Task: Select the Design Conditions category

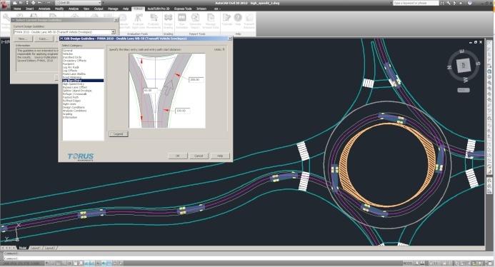Action: tap(74, 107)
